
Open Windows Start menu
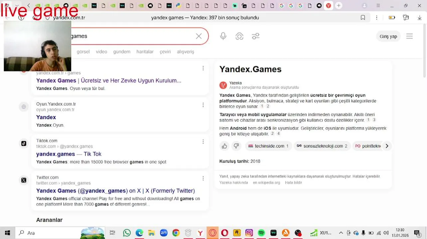[7, 233]
